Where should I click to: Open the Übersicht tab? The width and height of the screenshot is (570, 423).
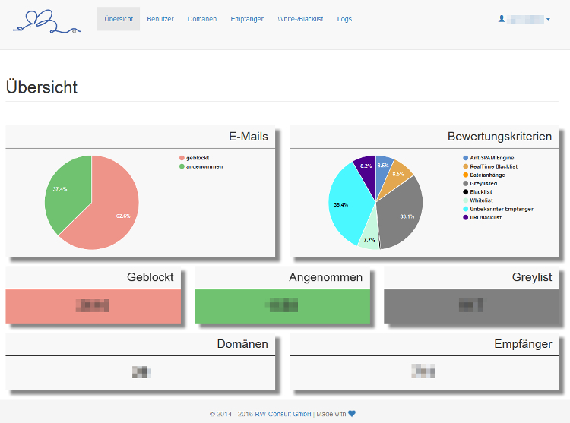118,19
